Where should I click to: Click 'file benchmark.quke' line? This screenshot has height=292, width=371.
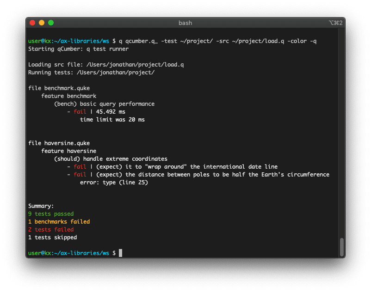click(59, 88)
